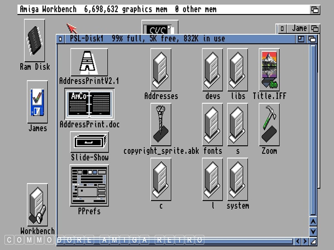The width and height of the screenshot is (334, 250).
Task: Select the Addresses drawer icon
Action: pyautogui.click(x=161, y=70)
